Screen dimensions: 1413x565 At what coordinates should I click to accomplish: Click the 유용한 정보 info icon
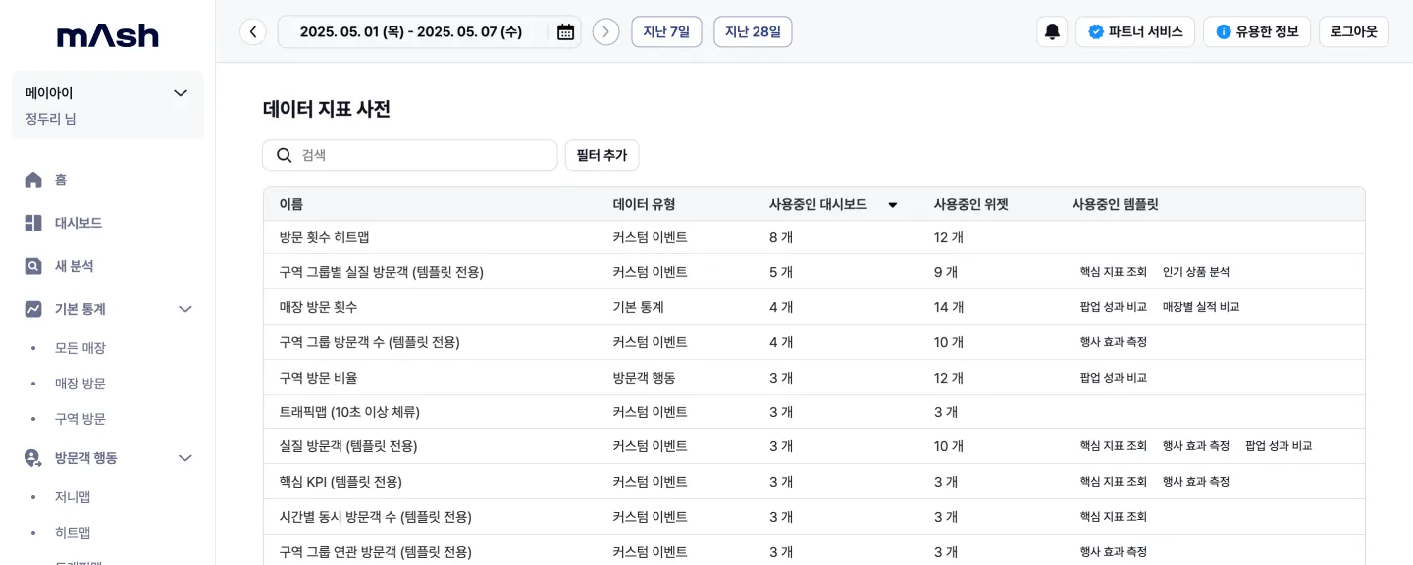(1224, 31)
